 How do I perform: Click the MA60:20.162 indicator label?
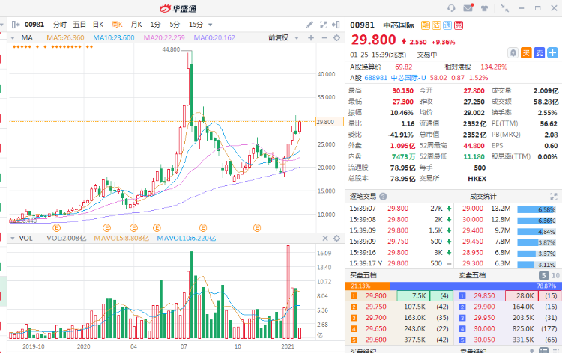click(x=214, y=37)
